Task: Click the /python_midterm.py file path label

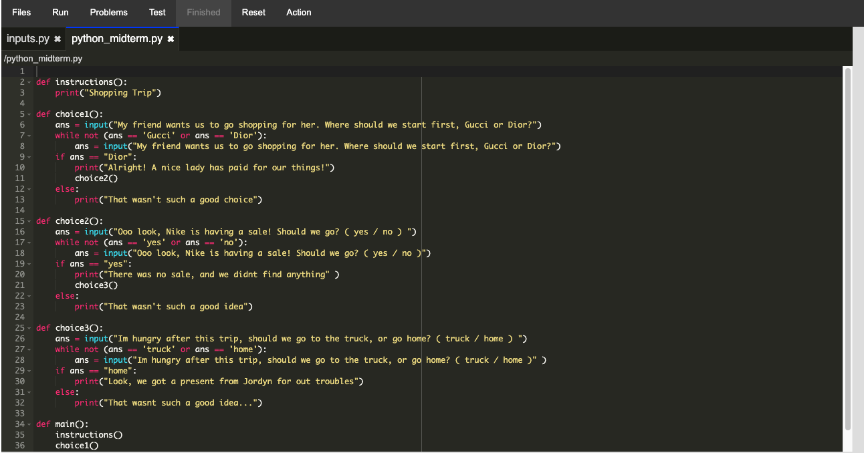Action: click(x=43, y=59)
